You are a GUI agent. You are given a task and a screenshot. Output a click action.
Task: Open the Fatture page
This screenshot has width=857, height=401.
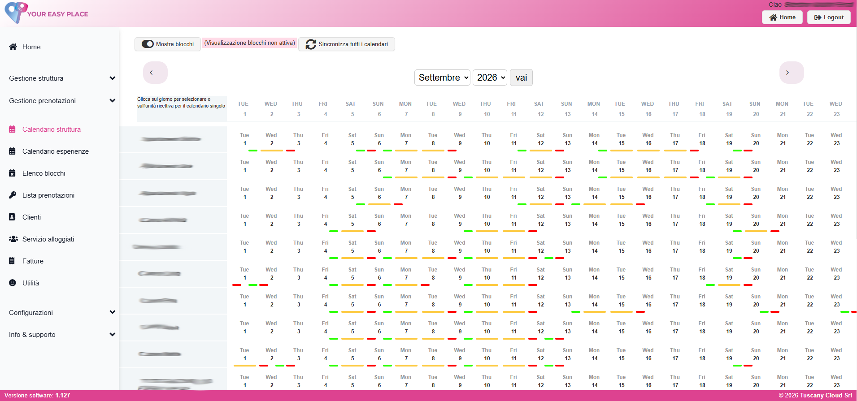pyautogui.click(x=33, y=261)
